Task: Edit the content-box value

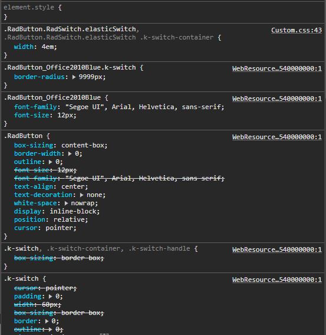Action: click(x=83, y=145)
